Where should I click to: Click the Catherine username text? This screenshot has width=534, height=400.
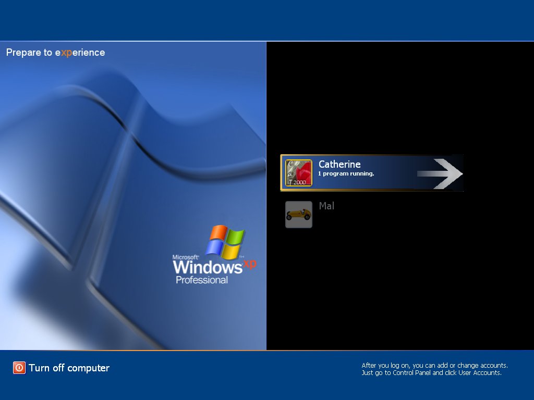pos(339,164)
